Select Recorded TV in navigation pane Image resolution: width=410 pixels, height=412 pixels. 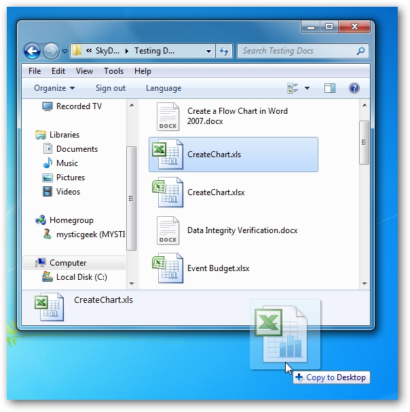[79, 106]
